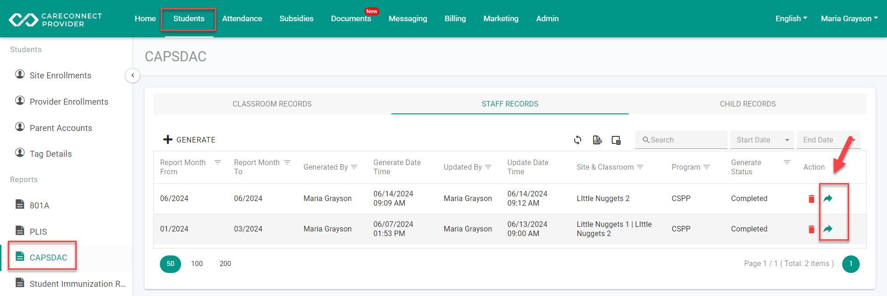
Task: Filter by Generated By column
Action: (354, 167)
